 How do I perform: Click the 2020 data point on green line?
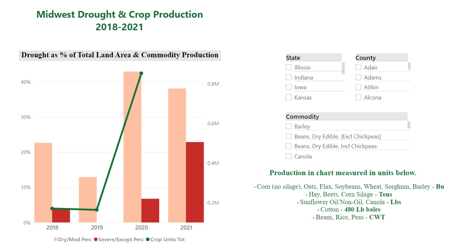[x=141, y=73]
